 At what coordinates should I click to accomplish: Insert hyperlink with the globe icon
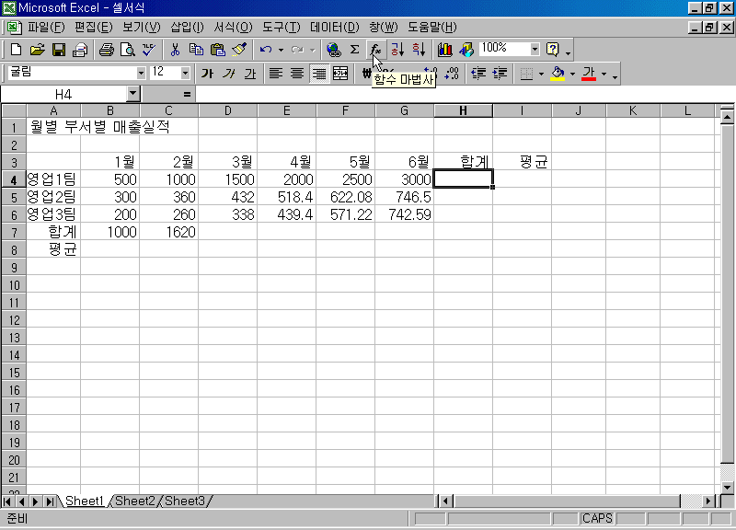[x=333, y=50]
